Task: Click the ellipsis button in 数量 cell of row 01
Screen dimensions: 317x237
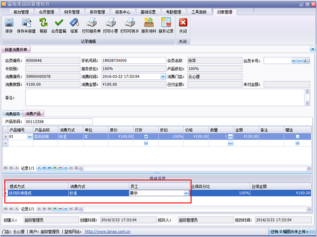Action: (x=230, y=136)
